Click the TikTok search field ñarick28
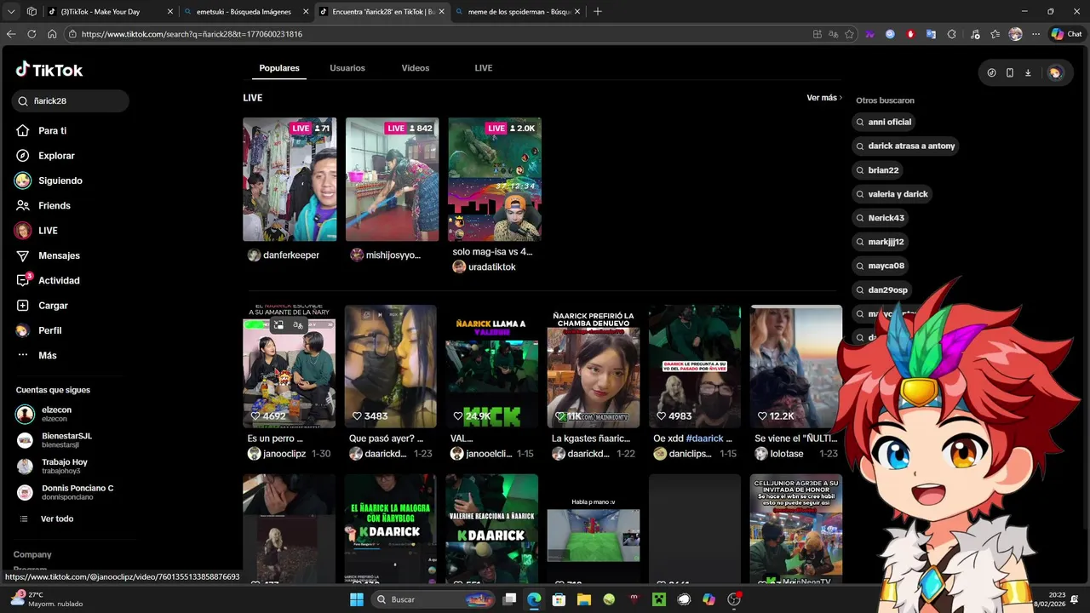This screenshot has width=1090, height=613. tap(71, 100)
